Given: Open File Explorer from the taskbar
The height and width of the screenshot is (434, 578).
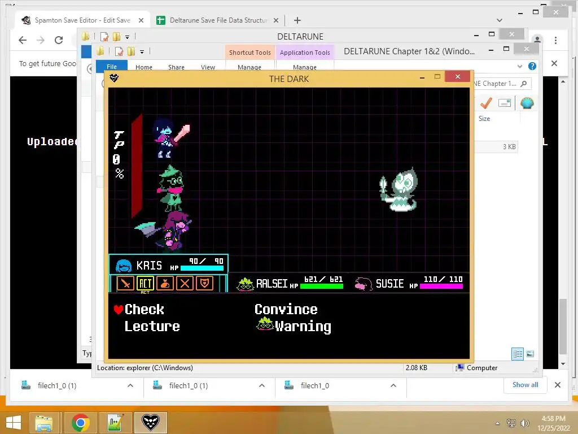Looking at the screenshot, I should [43, 423].
